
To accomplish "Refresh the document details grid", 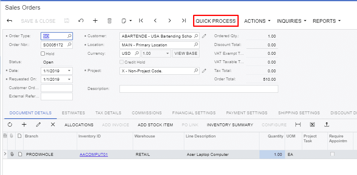I will [x=10, y=125].
